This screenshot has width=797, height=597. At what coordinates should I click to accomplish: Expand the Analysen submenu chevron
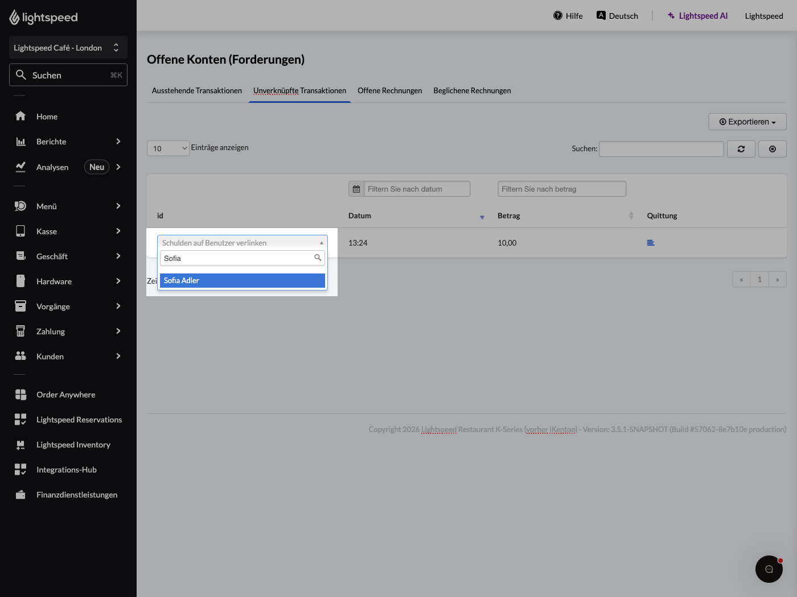click(118, 167)
